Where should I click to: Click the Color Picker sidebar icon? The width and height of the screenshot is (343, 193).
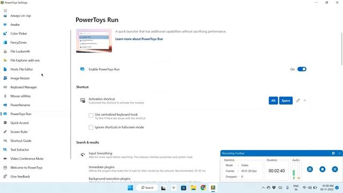[5, 33]
